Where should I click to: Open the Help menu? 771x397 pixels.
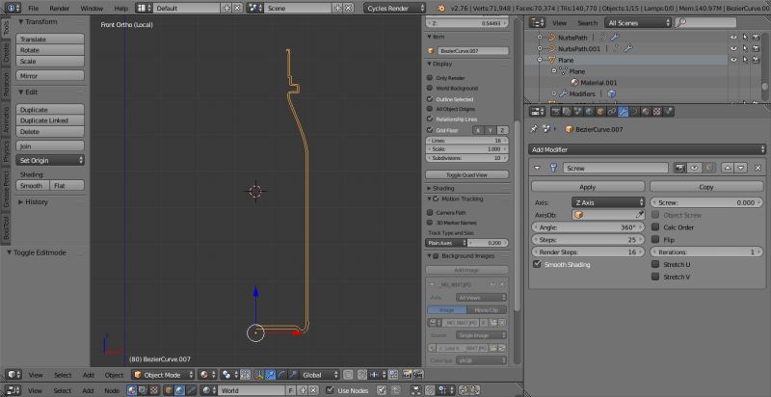(x=121, y=9)
